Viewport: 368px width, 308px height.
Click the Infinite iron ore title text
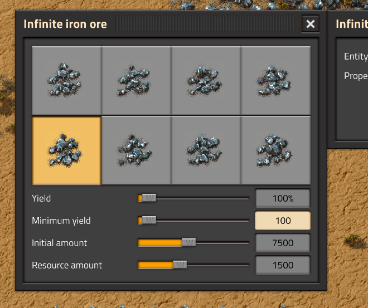(x=65, y=24)
